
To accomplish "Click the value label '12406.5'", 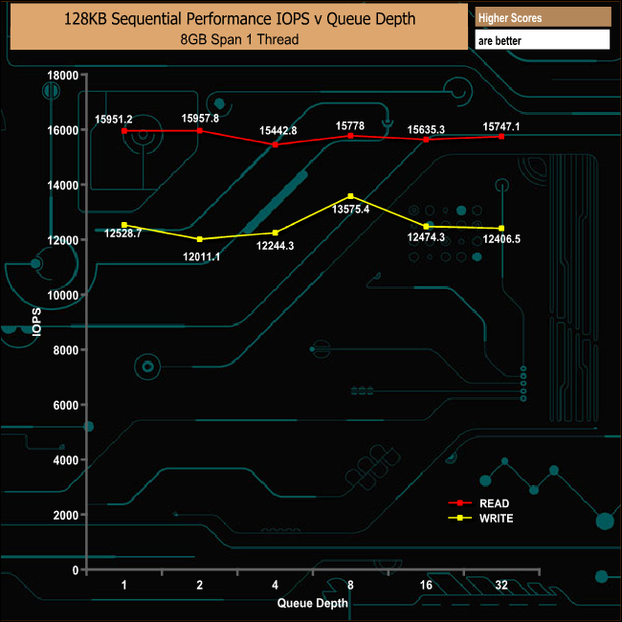I will (501, 239).
